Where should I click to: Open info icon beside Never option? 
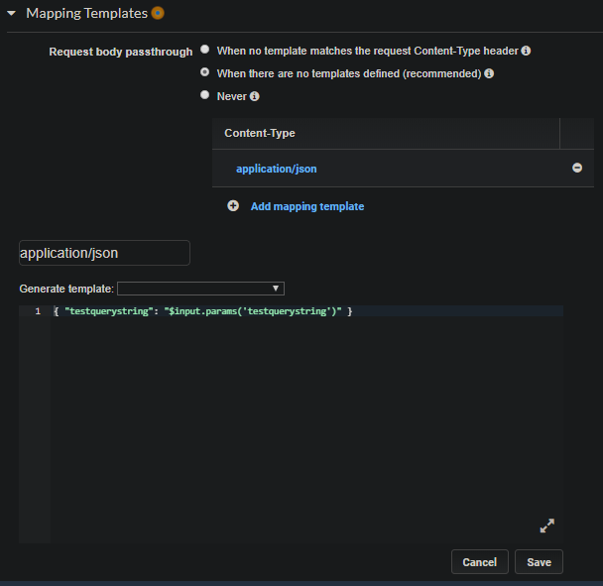click(254, 96)
